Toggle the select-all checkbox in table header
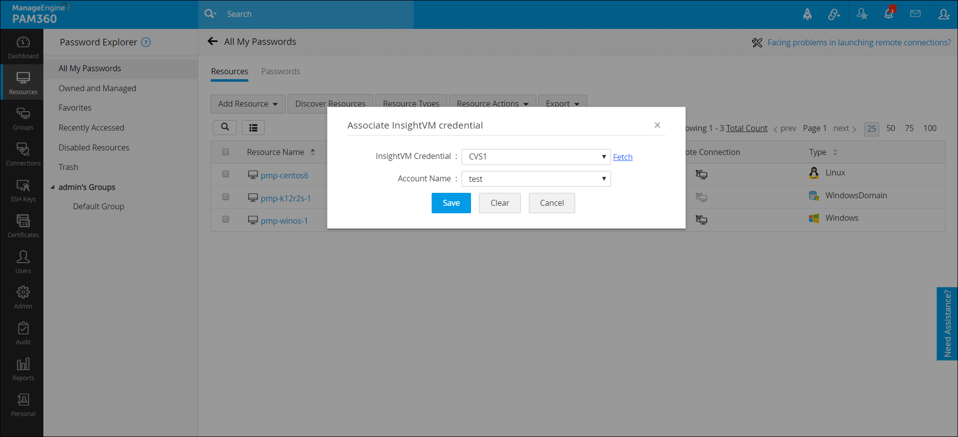The width and height of the screenshot is (958, 437). point(225,152)
